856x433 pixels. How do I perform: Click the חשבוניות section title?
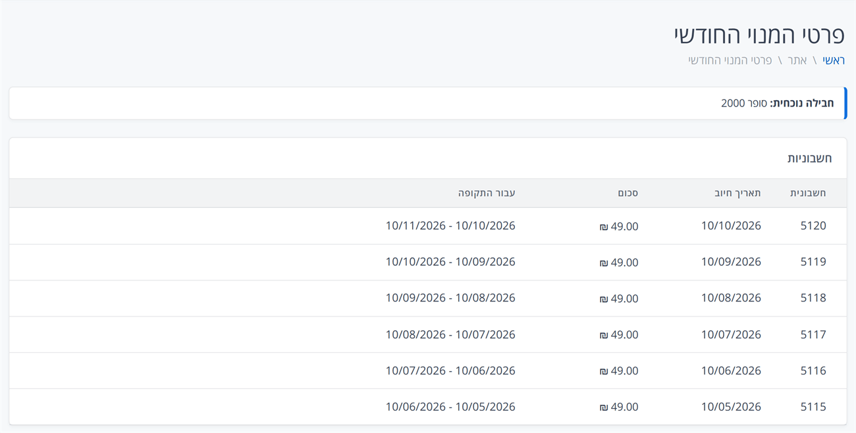pos(810,159)
